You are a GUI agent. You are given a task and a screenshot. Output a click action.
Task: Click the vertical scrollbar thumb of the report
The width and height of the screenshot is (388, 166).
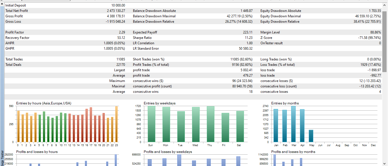tap(385, 42)
